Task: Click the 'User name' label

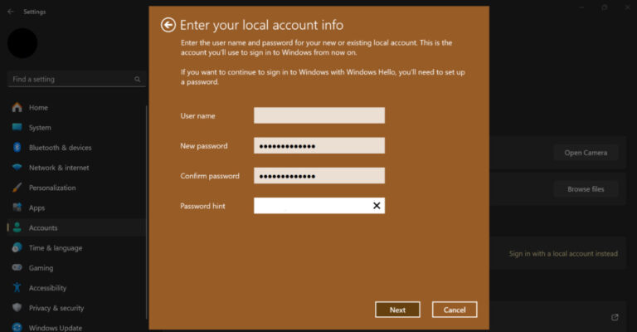Action: [198, 116]
